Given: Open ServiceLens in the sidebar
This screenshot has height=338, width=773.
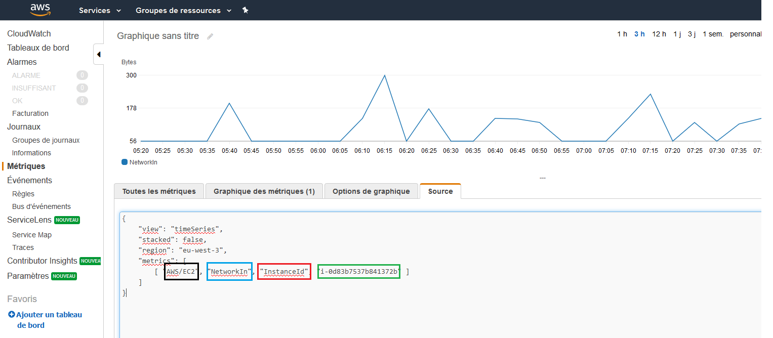Looking at the screenshot, I should click(x=29, y=220).
